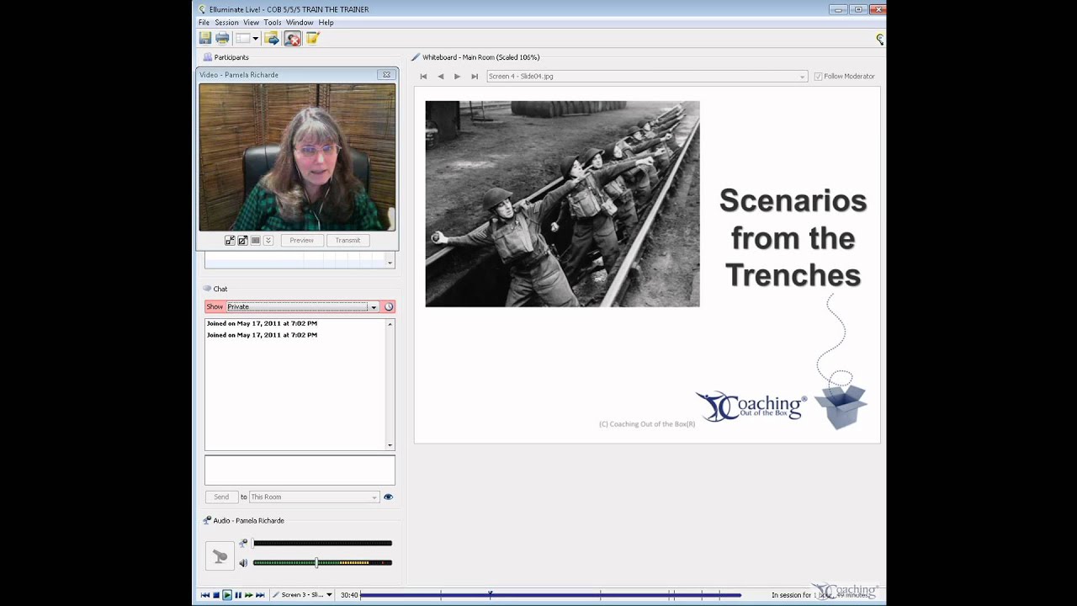Click the green Play playback button
1077x606 pixels.
point(226,595)
